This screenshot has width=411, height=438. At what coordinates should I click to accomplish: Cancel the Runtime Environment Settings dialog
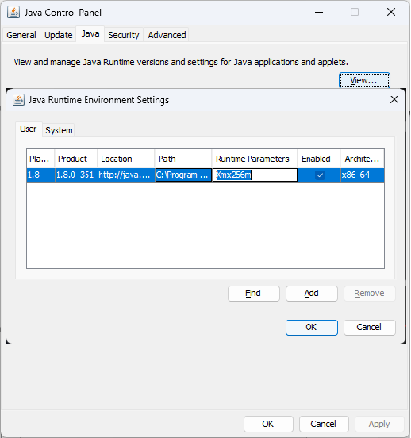pos(370,328)
